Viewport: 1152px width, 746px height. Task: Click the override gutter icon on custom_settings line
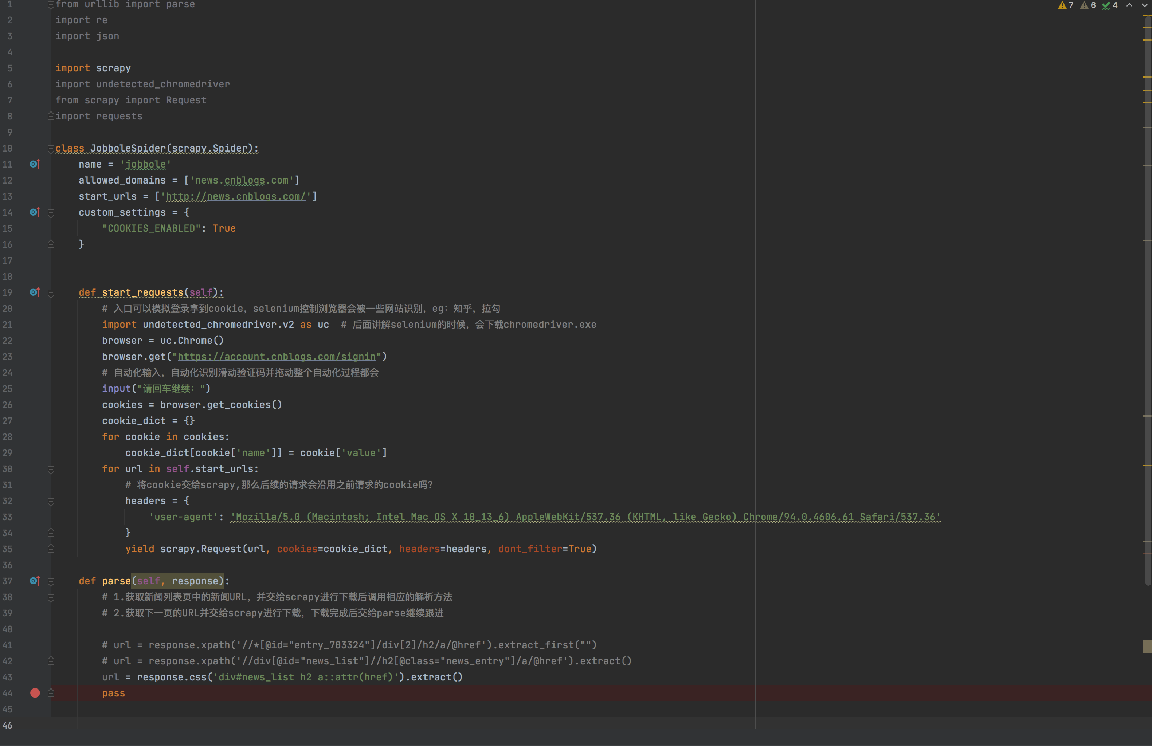[34, 212]
